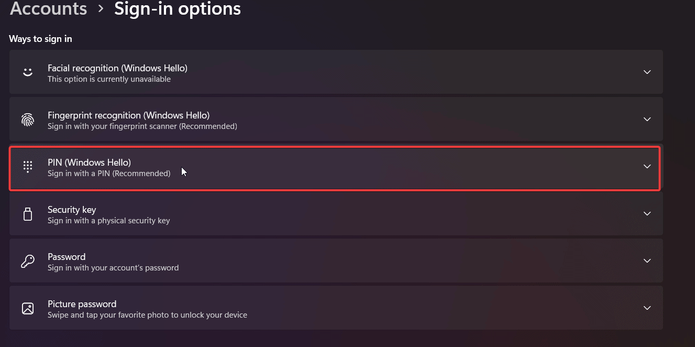Select the Password sign-in option

[335, 261]
